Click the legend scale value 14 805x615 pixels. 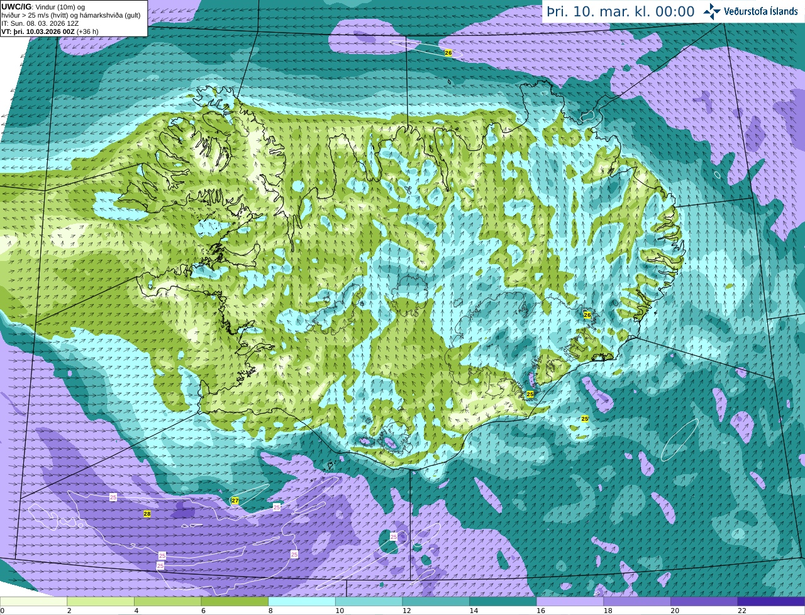[474, 610]
